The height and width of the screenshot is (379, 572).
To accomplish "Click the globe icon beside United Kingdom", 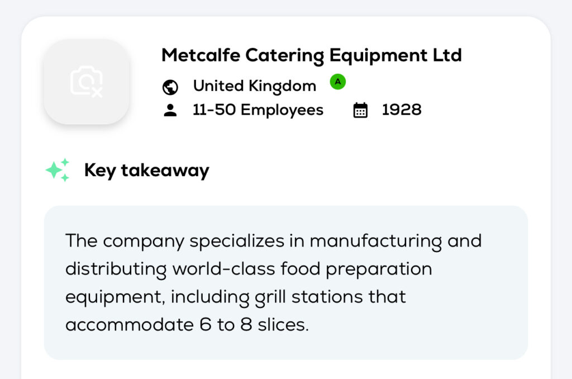I will coord(170,87).
